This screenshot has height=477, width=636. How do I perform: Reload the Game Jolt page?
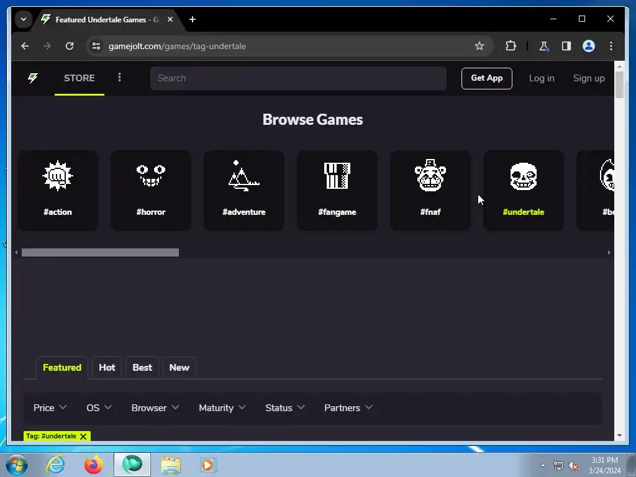[70, 46]
